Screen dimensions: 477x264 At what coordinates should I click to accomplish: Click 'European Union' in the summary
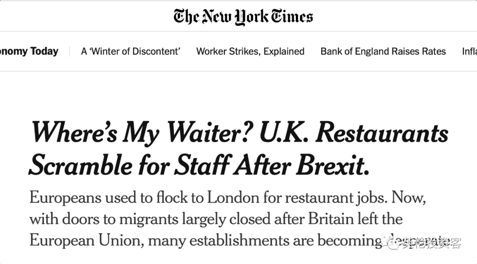tap(87, 241)
